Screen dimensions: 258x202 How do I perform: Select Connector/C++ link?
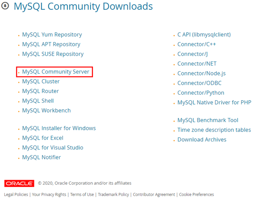click(x=197, y=45)
